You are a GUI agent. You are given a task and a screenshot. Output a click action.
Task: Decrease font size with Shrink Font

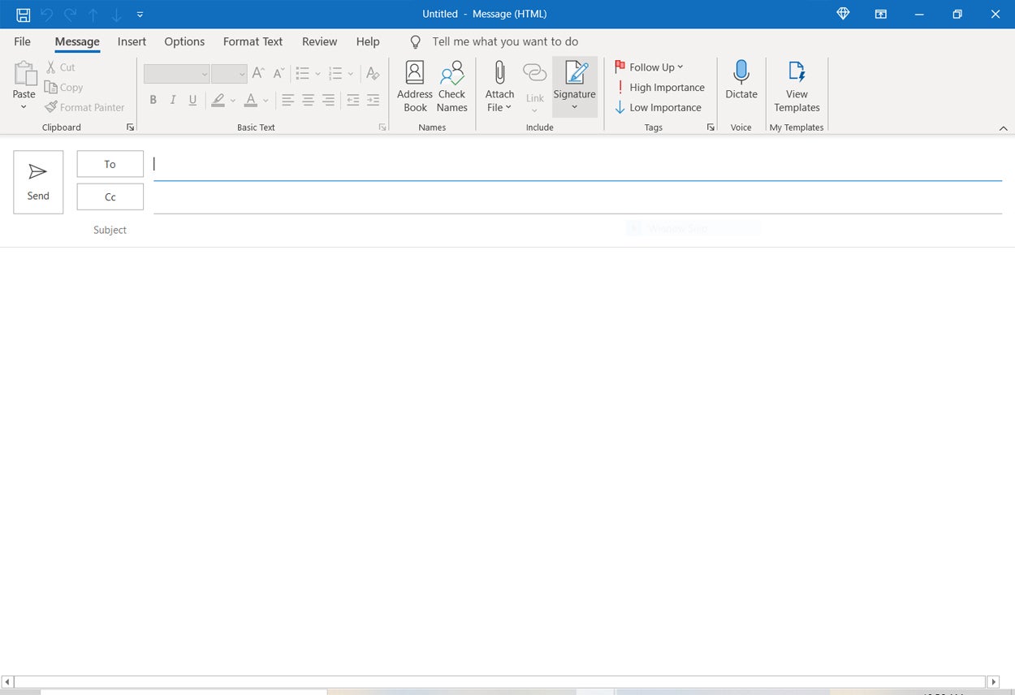pos(279,73)
